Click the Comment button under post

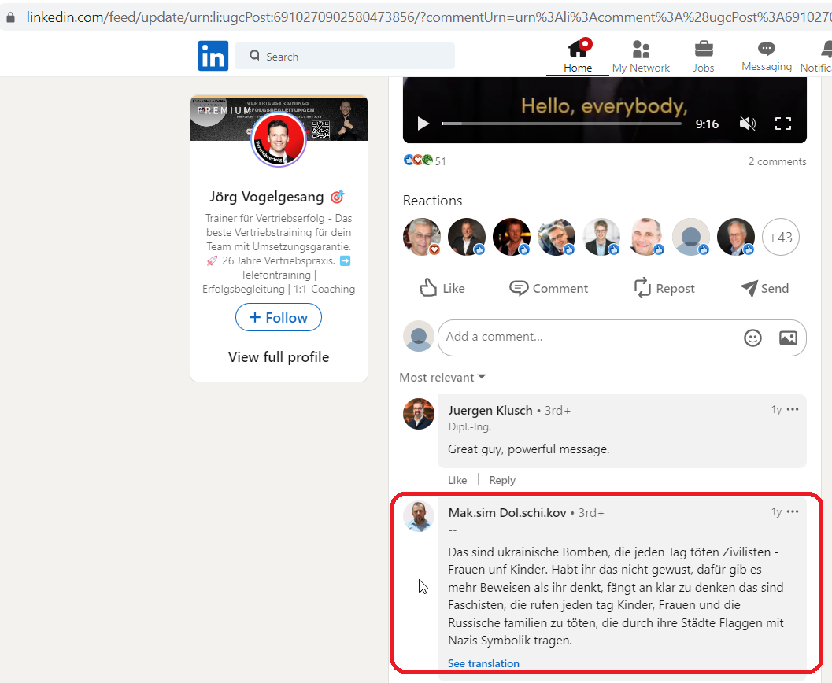tap(549, 288)
